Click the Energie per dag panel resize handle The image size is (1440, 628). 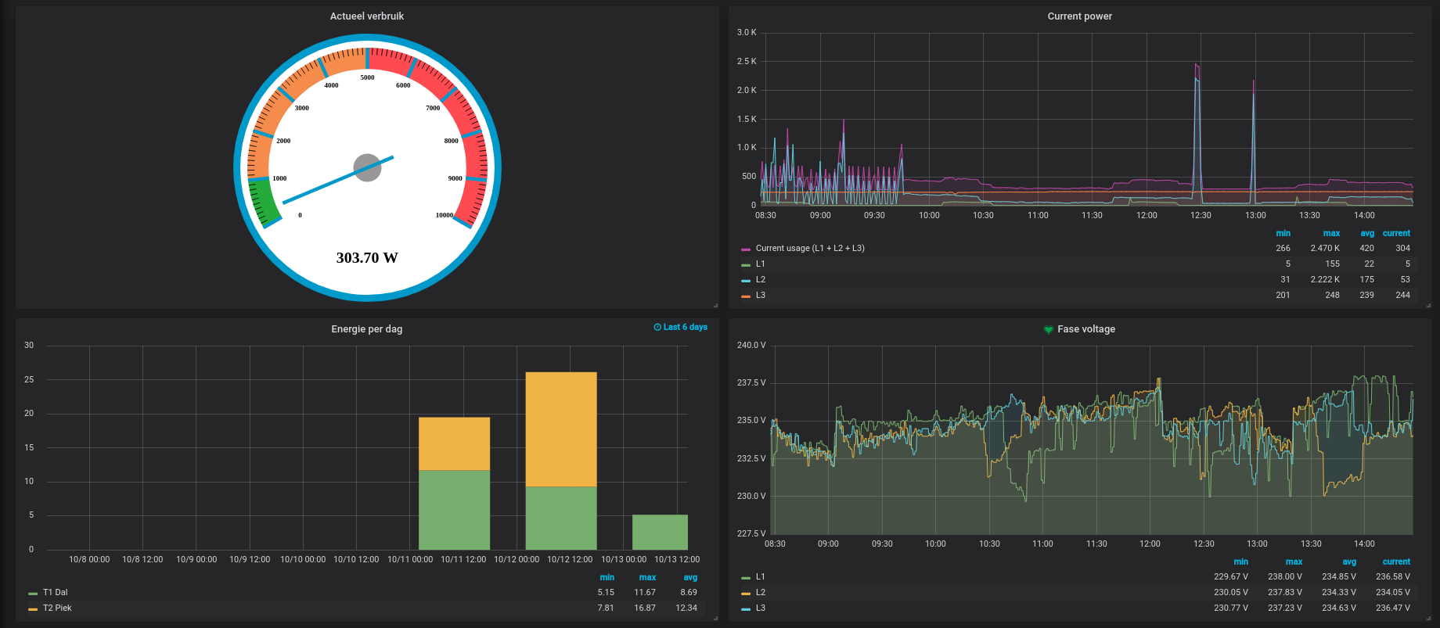tap(715, 619)
